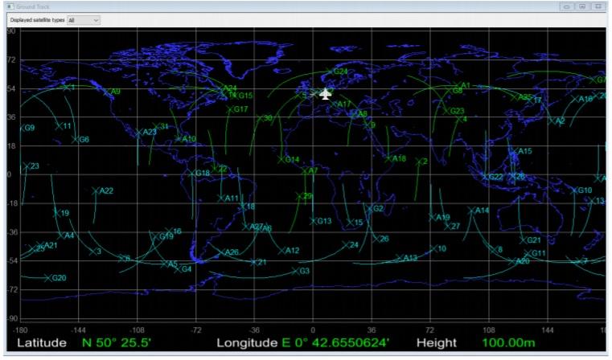Click the G13 satellite marker
Screen dimensions: 612x360
tap(314, 221)
